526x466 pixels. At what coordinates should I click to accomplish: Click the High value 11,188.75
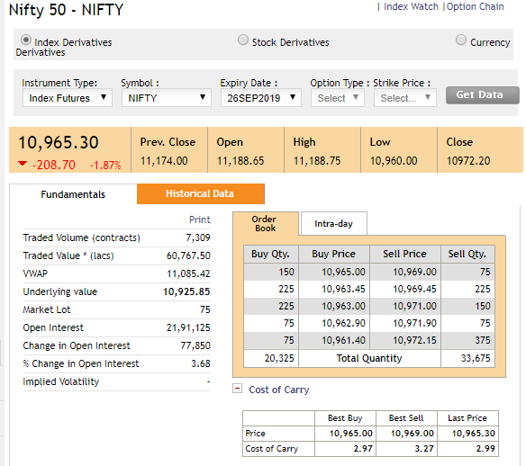317,161
